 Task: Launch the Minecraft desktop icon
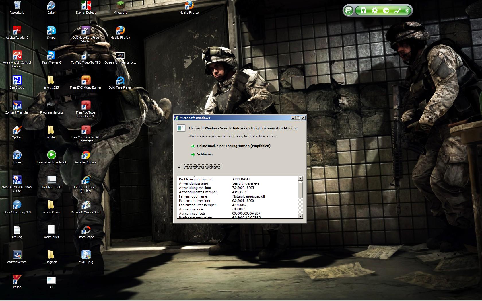pyautogui.click(x=120, y=5)
